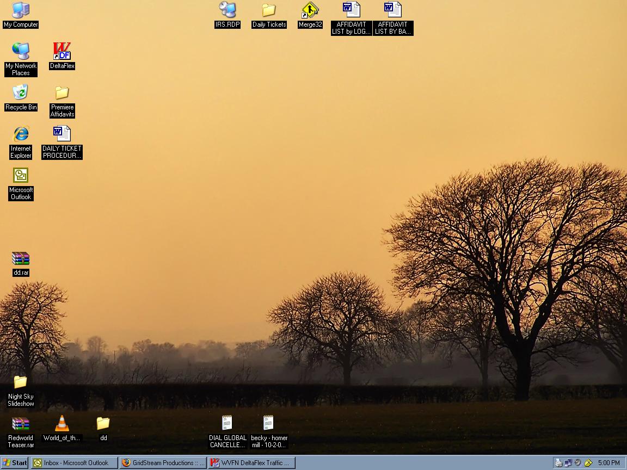Switch to GridStream Productions Firefox taskbar window
627x470 pixels.
(163, 463)
